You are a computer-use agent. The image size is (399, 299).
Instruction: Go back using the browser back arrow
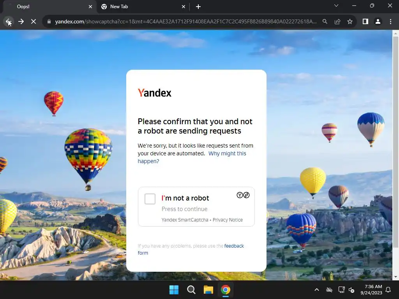pos(8,22)
